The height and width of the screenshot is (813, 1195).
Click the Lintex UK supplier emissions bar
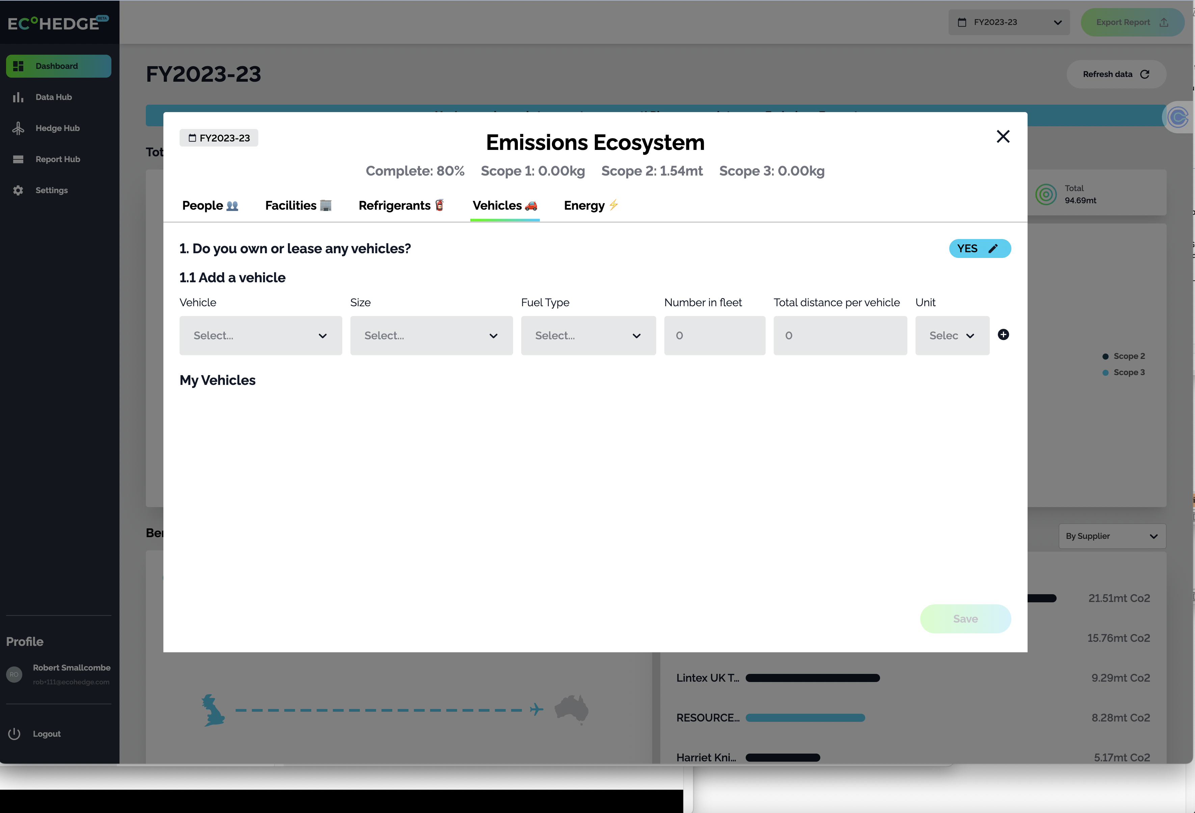(813, 678)
